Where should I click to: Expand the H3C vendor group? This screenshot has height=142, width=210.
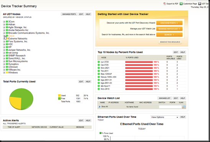pyautogui.click(x=4, y=44)
